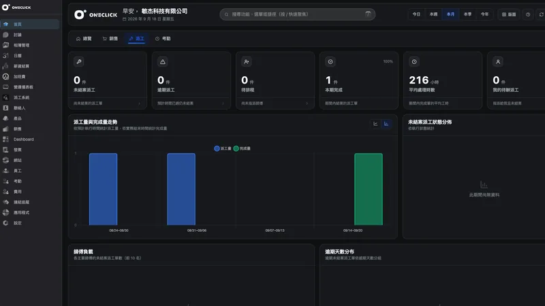Image resolution: width=545 pixels, height=306 pixels.
Task: Click the 版面 layout button
Action: 509,14
